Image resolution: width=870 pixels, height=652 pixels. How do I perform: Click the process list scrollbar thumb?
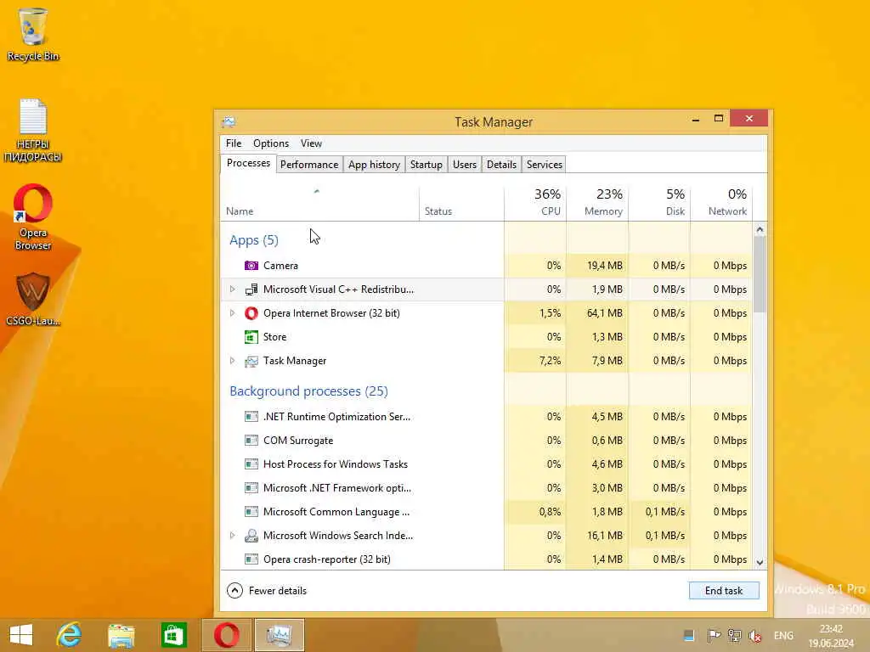pos(760,274)
